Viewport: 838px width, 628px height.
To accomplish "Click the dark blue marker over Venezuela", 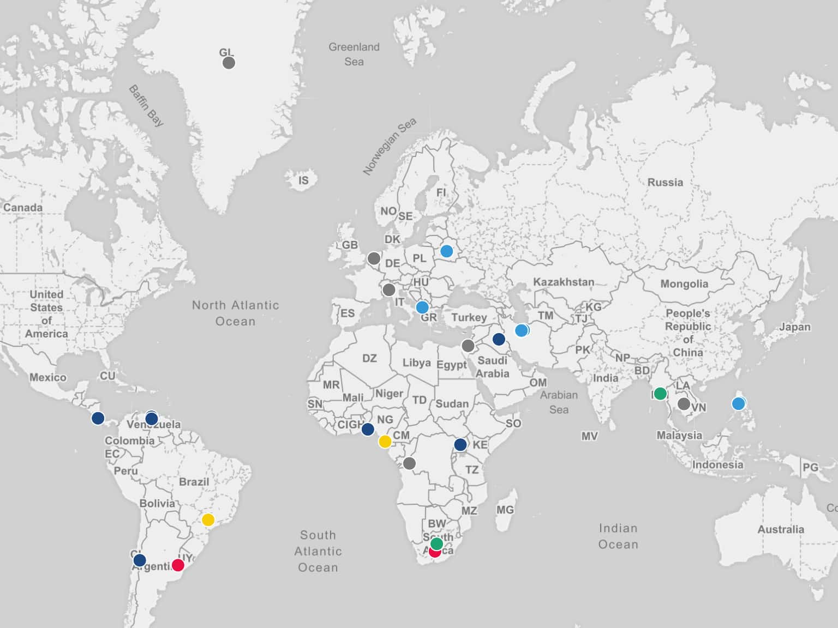I will (x=152, y=419).
